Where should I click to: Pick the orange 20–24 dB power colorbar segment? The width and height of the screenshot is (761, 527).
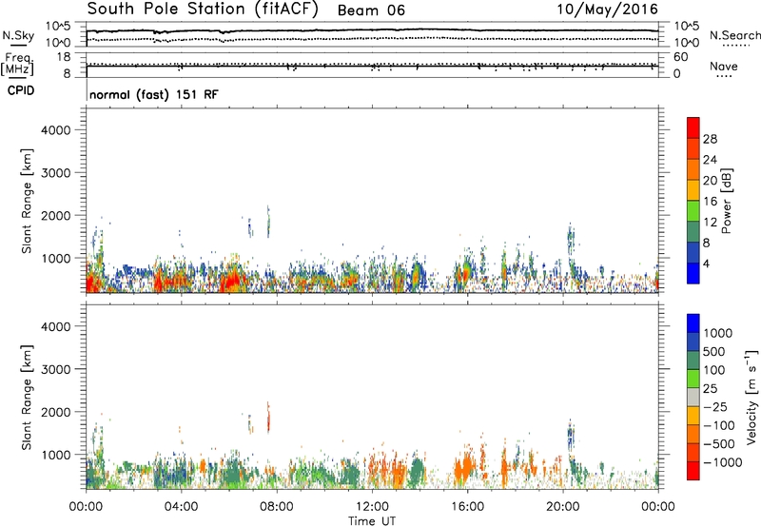tap(693, 169)
